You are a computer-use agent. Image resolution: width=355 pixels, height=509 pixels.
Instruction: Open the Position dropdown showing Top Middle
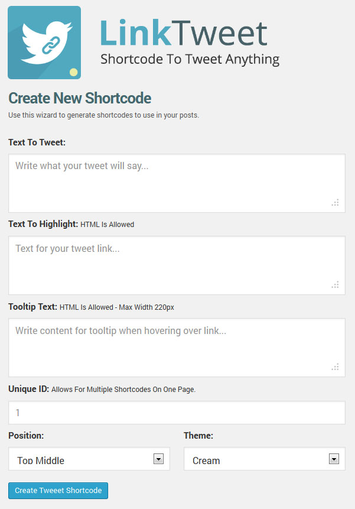click(x=89, y=459)
